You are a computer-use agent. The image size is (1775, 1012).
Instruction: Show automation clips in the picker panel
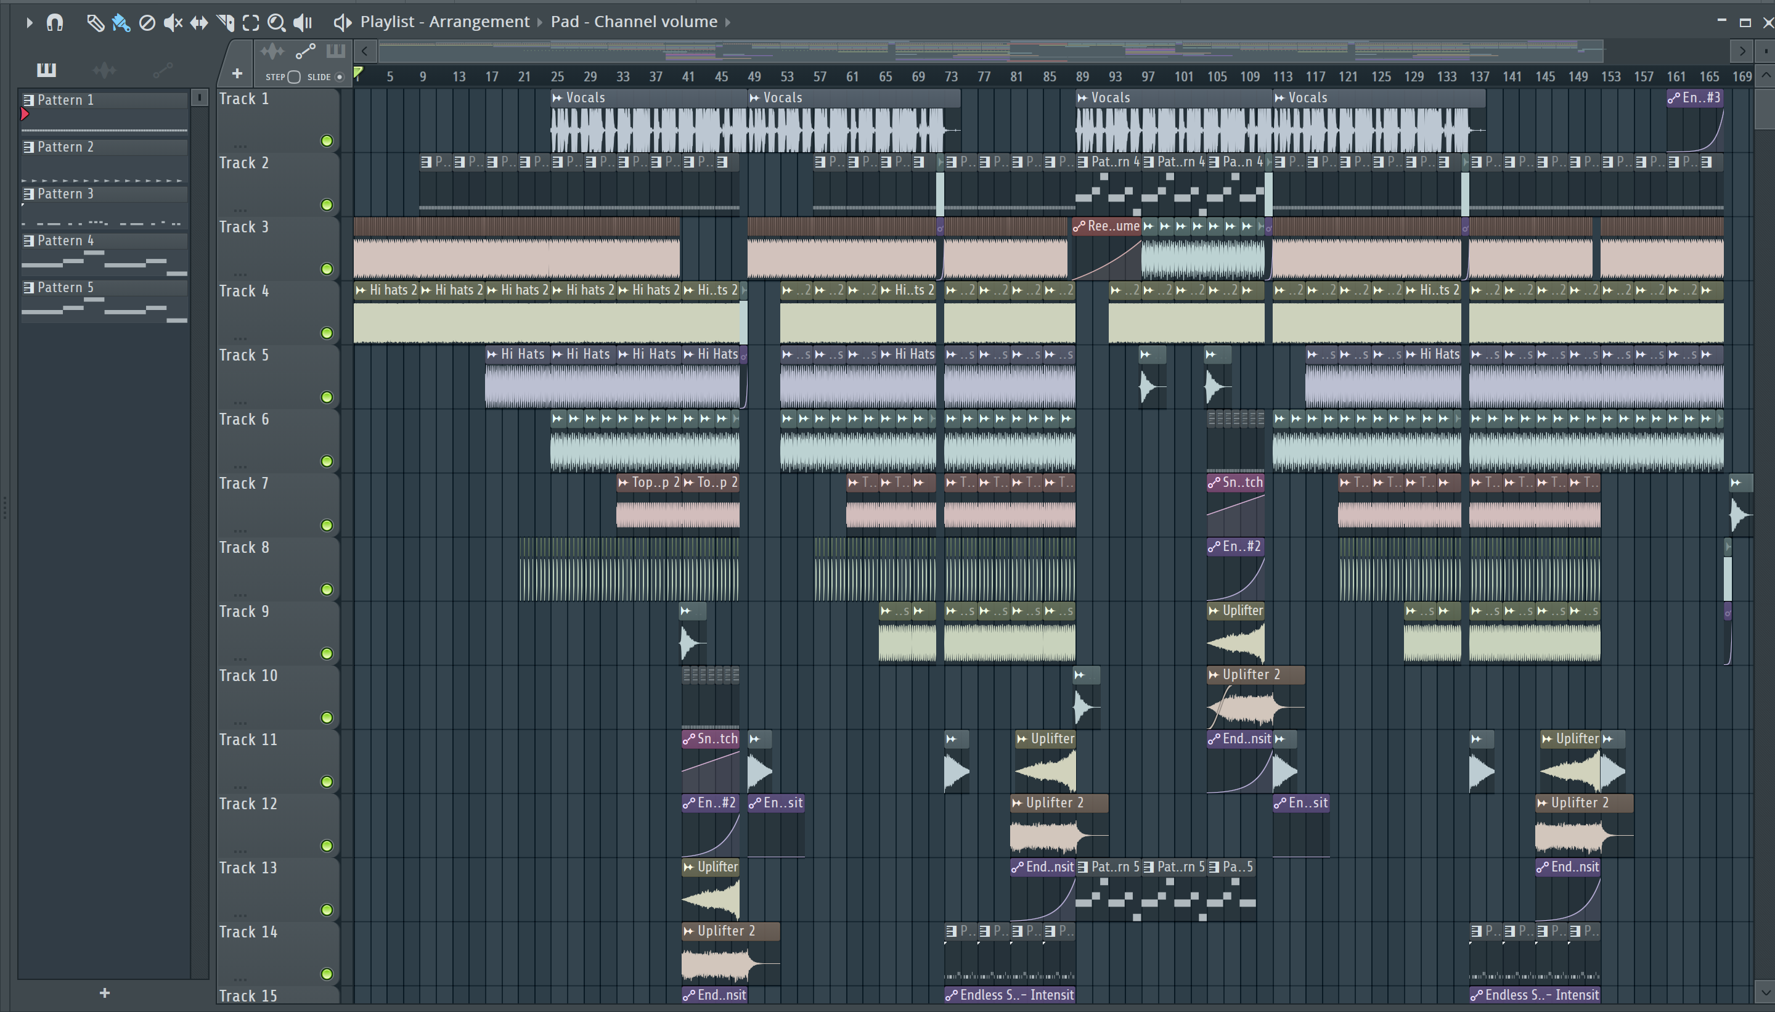[163, 70]
